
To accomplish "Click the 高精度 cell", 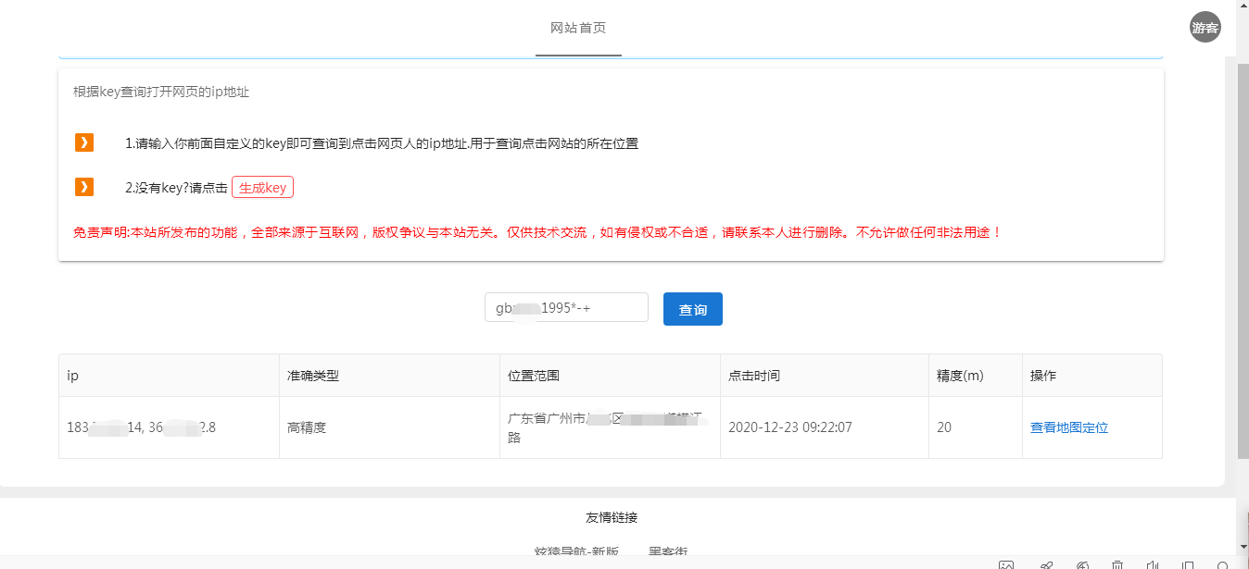I will click(389, 427).
